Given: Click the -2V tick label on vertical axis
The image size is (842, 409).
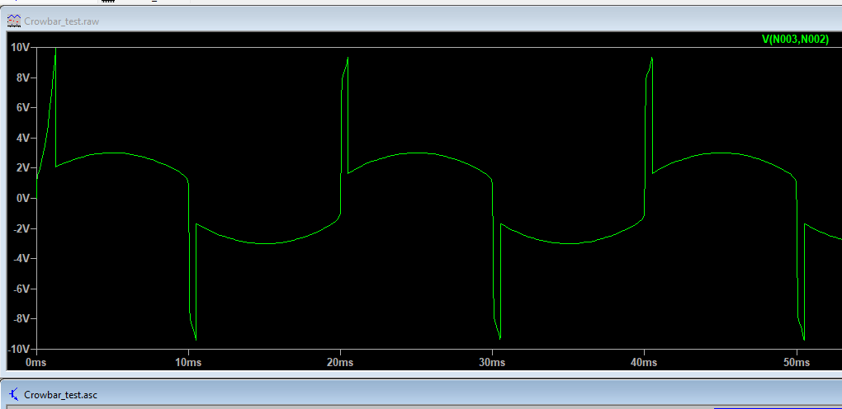Looking at the screenshot, I should [x=21, y=228].
